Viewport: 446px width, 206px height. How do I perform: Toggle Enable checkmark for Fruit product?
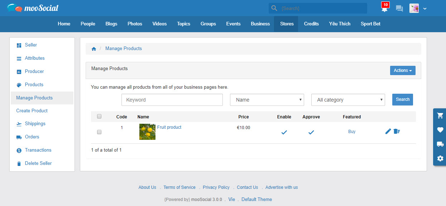[x=284, y=132]
